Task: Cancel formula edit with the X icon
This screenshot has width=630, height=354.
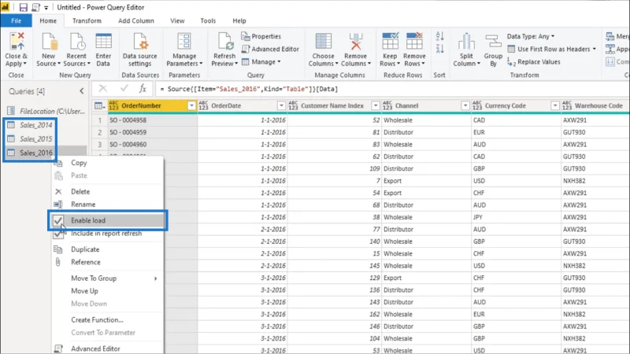Action: click(x=103, y=89)
